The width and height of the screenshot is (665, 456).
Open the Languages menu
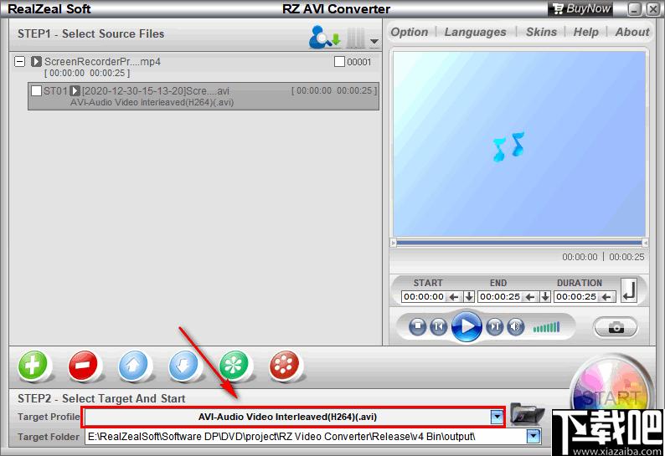475,32
